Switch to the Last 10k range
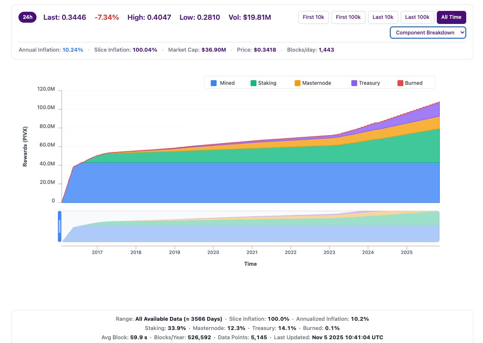Screen dimensions: 483x343 pyautogui.click(x=383, y=17)
